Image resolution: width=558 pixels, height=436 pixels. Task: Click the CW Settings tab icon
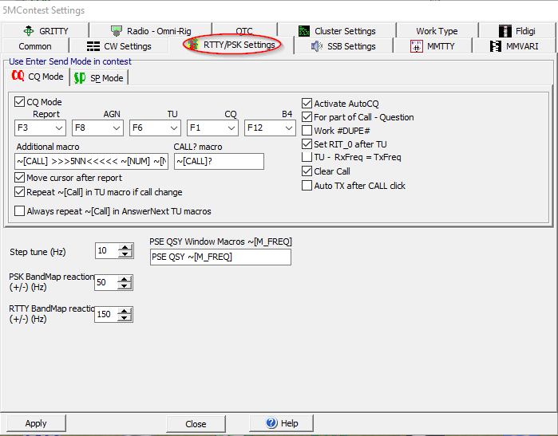click(93, 46)
